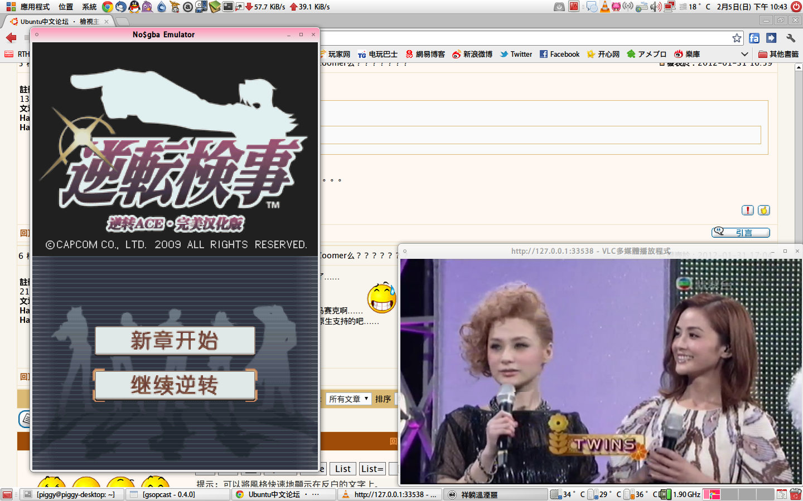Launch the terminal icon in the top panel
The width and height of the screenshot is (803, 501).
click(x=228, y=7)
